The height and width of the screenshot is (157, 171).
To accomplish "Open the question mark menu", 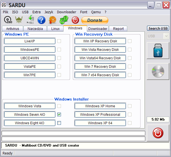I will [x=105, y=12].
